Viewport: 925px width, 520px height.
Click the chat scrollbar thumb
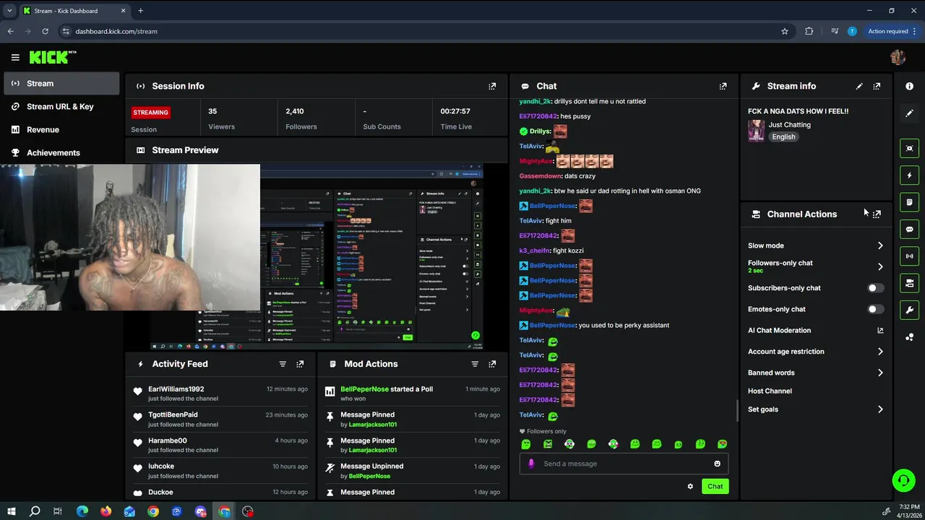[x=736, y=410]
